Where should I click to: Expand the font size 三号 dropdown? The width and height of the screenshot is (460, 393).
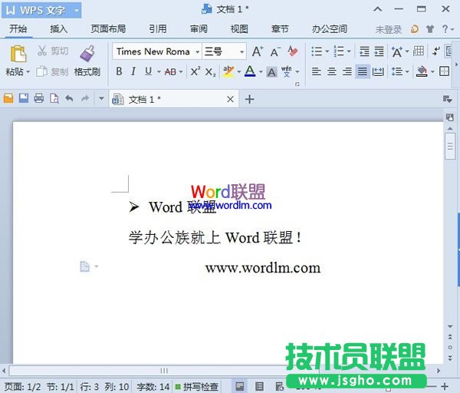click(242, 51)
